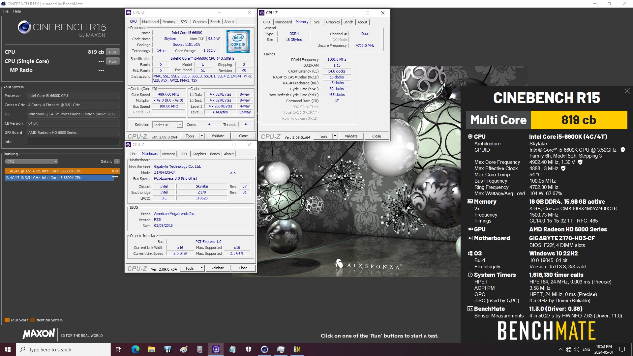
Task: Show hidden system tray icons
Action: tap(560, 349)
